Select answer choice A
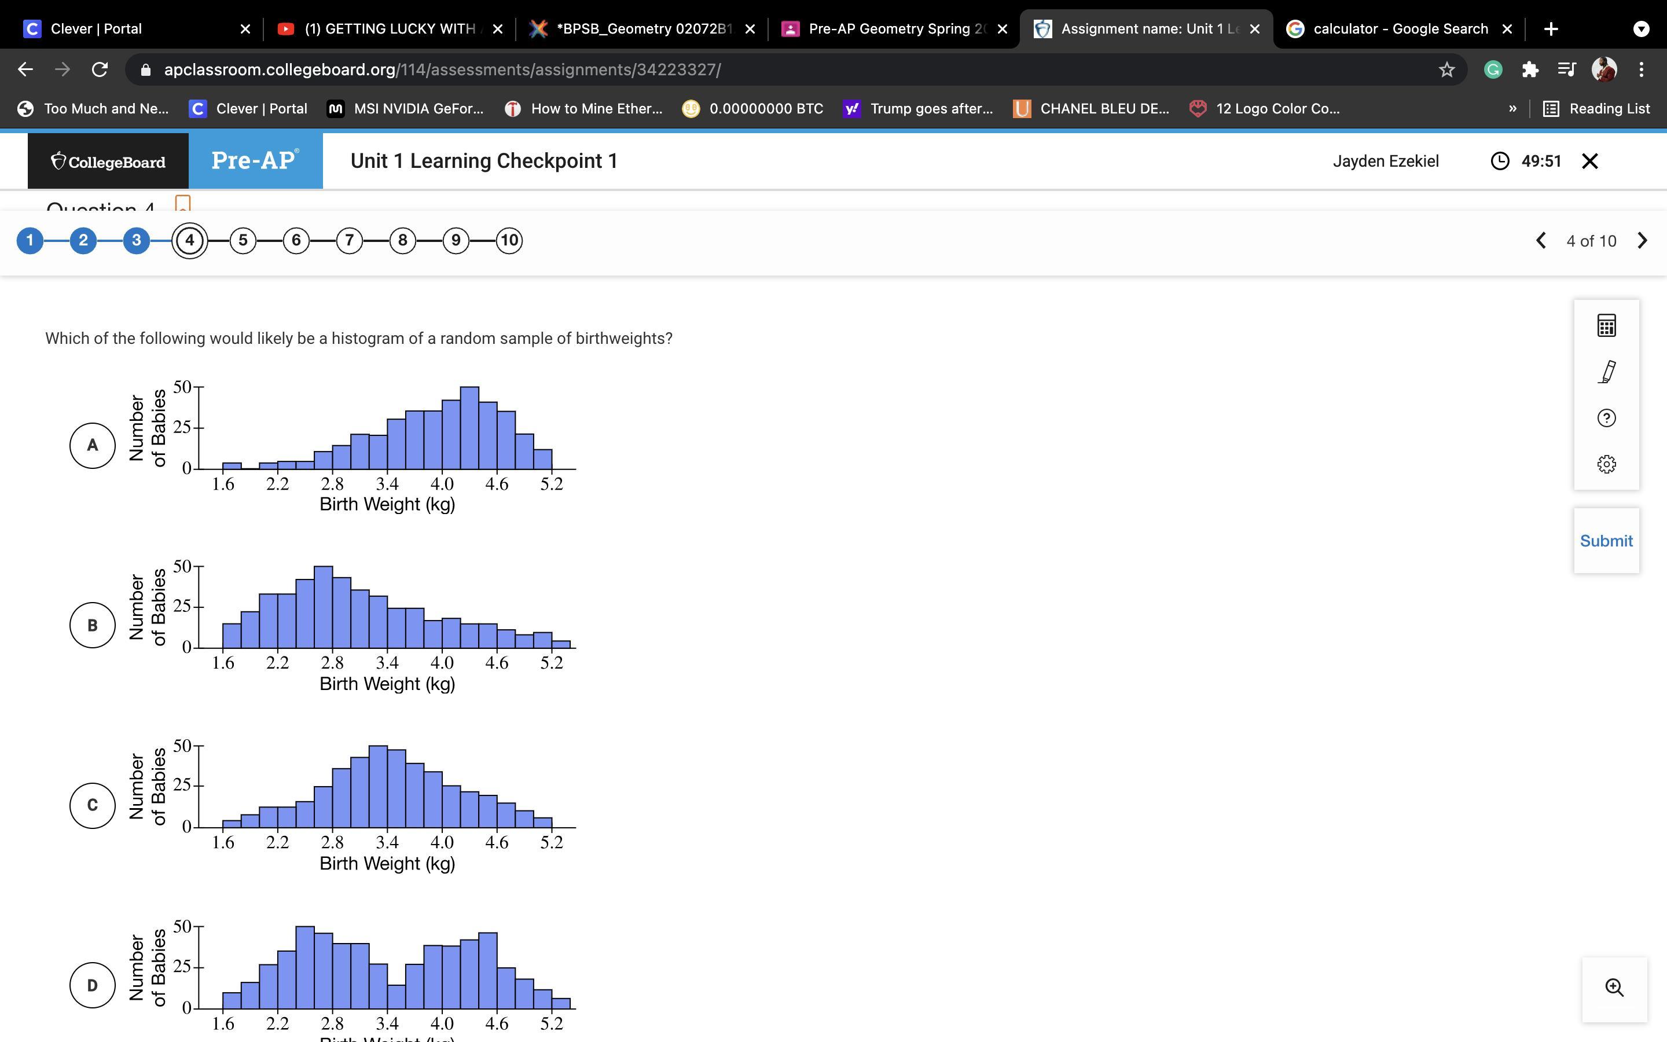This screenshot has width=1667, height=1042. [x=92, y=446]
